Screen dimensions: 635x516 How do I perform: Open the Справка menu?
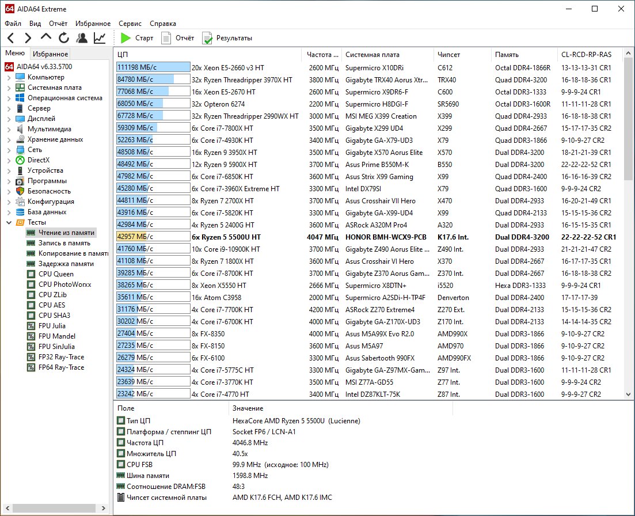(x=163, y=24)
